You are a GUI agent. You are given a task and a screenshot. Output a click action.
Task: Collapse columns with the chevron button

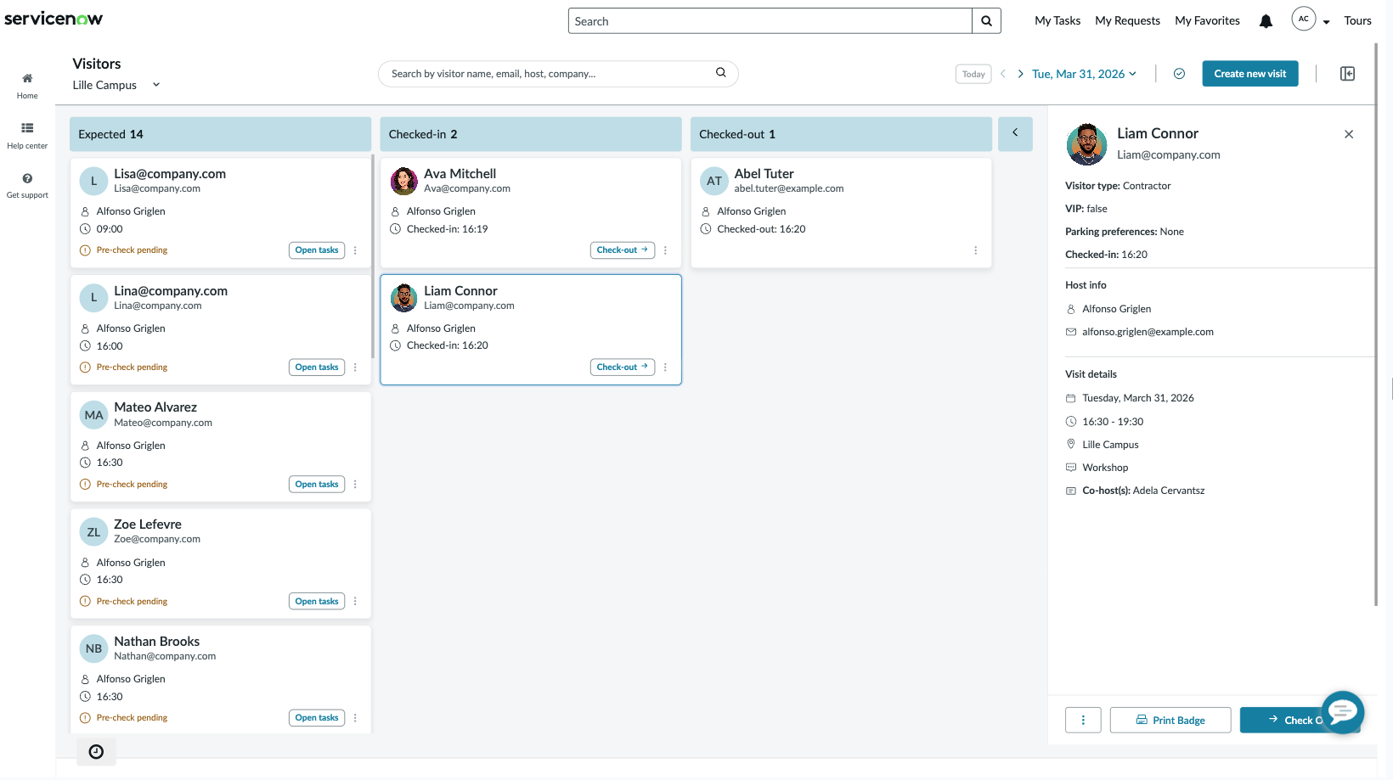[x=1015, y=133]
